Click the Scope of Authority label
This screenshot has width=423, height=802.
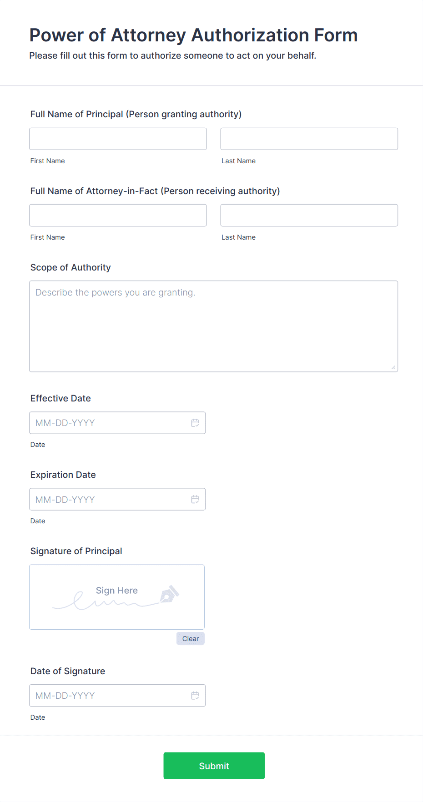click(70, 267)
